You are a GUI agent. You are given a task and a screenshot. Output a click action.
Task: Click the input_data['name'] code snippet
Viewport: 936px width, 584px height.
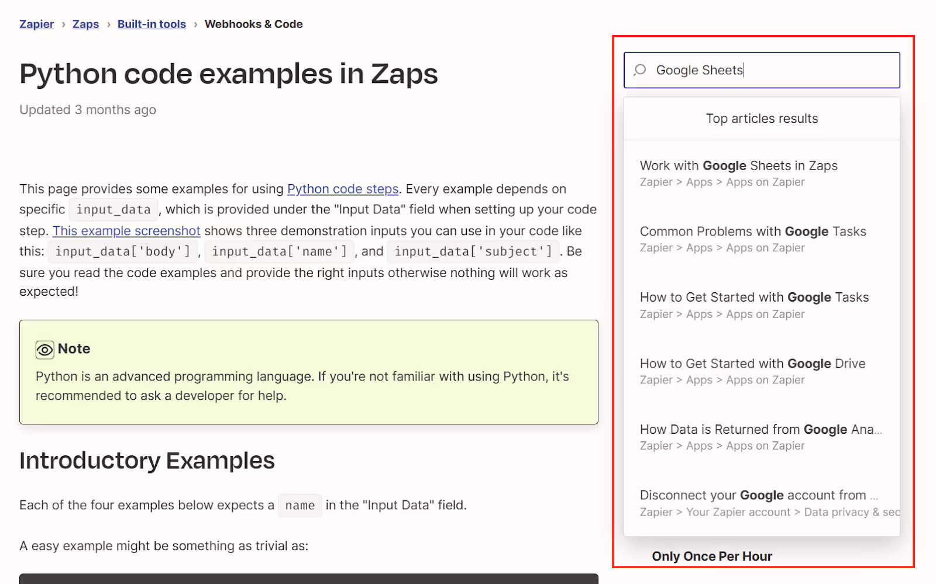280,251
